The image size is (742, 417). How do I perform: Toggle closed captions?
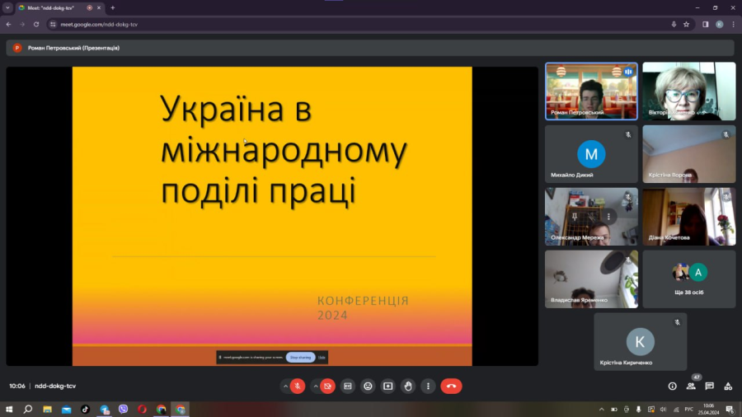pos(348,386)
